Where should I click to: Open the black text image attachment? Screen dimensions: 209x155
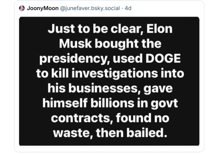[x=109, y=81]
